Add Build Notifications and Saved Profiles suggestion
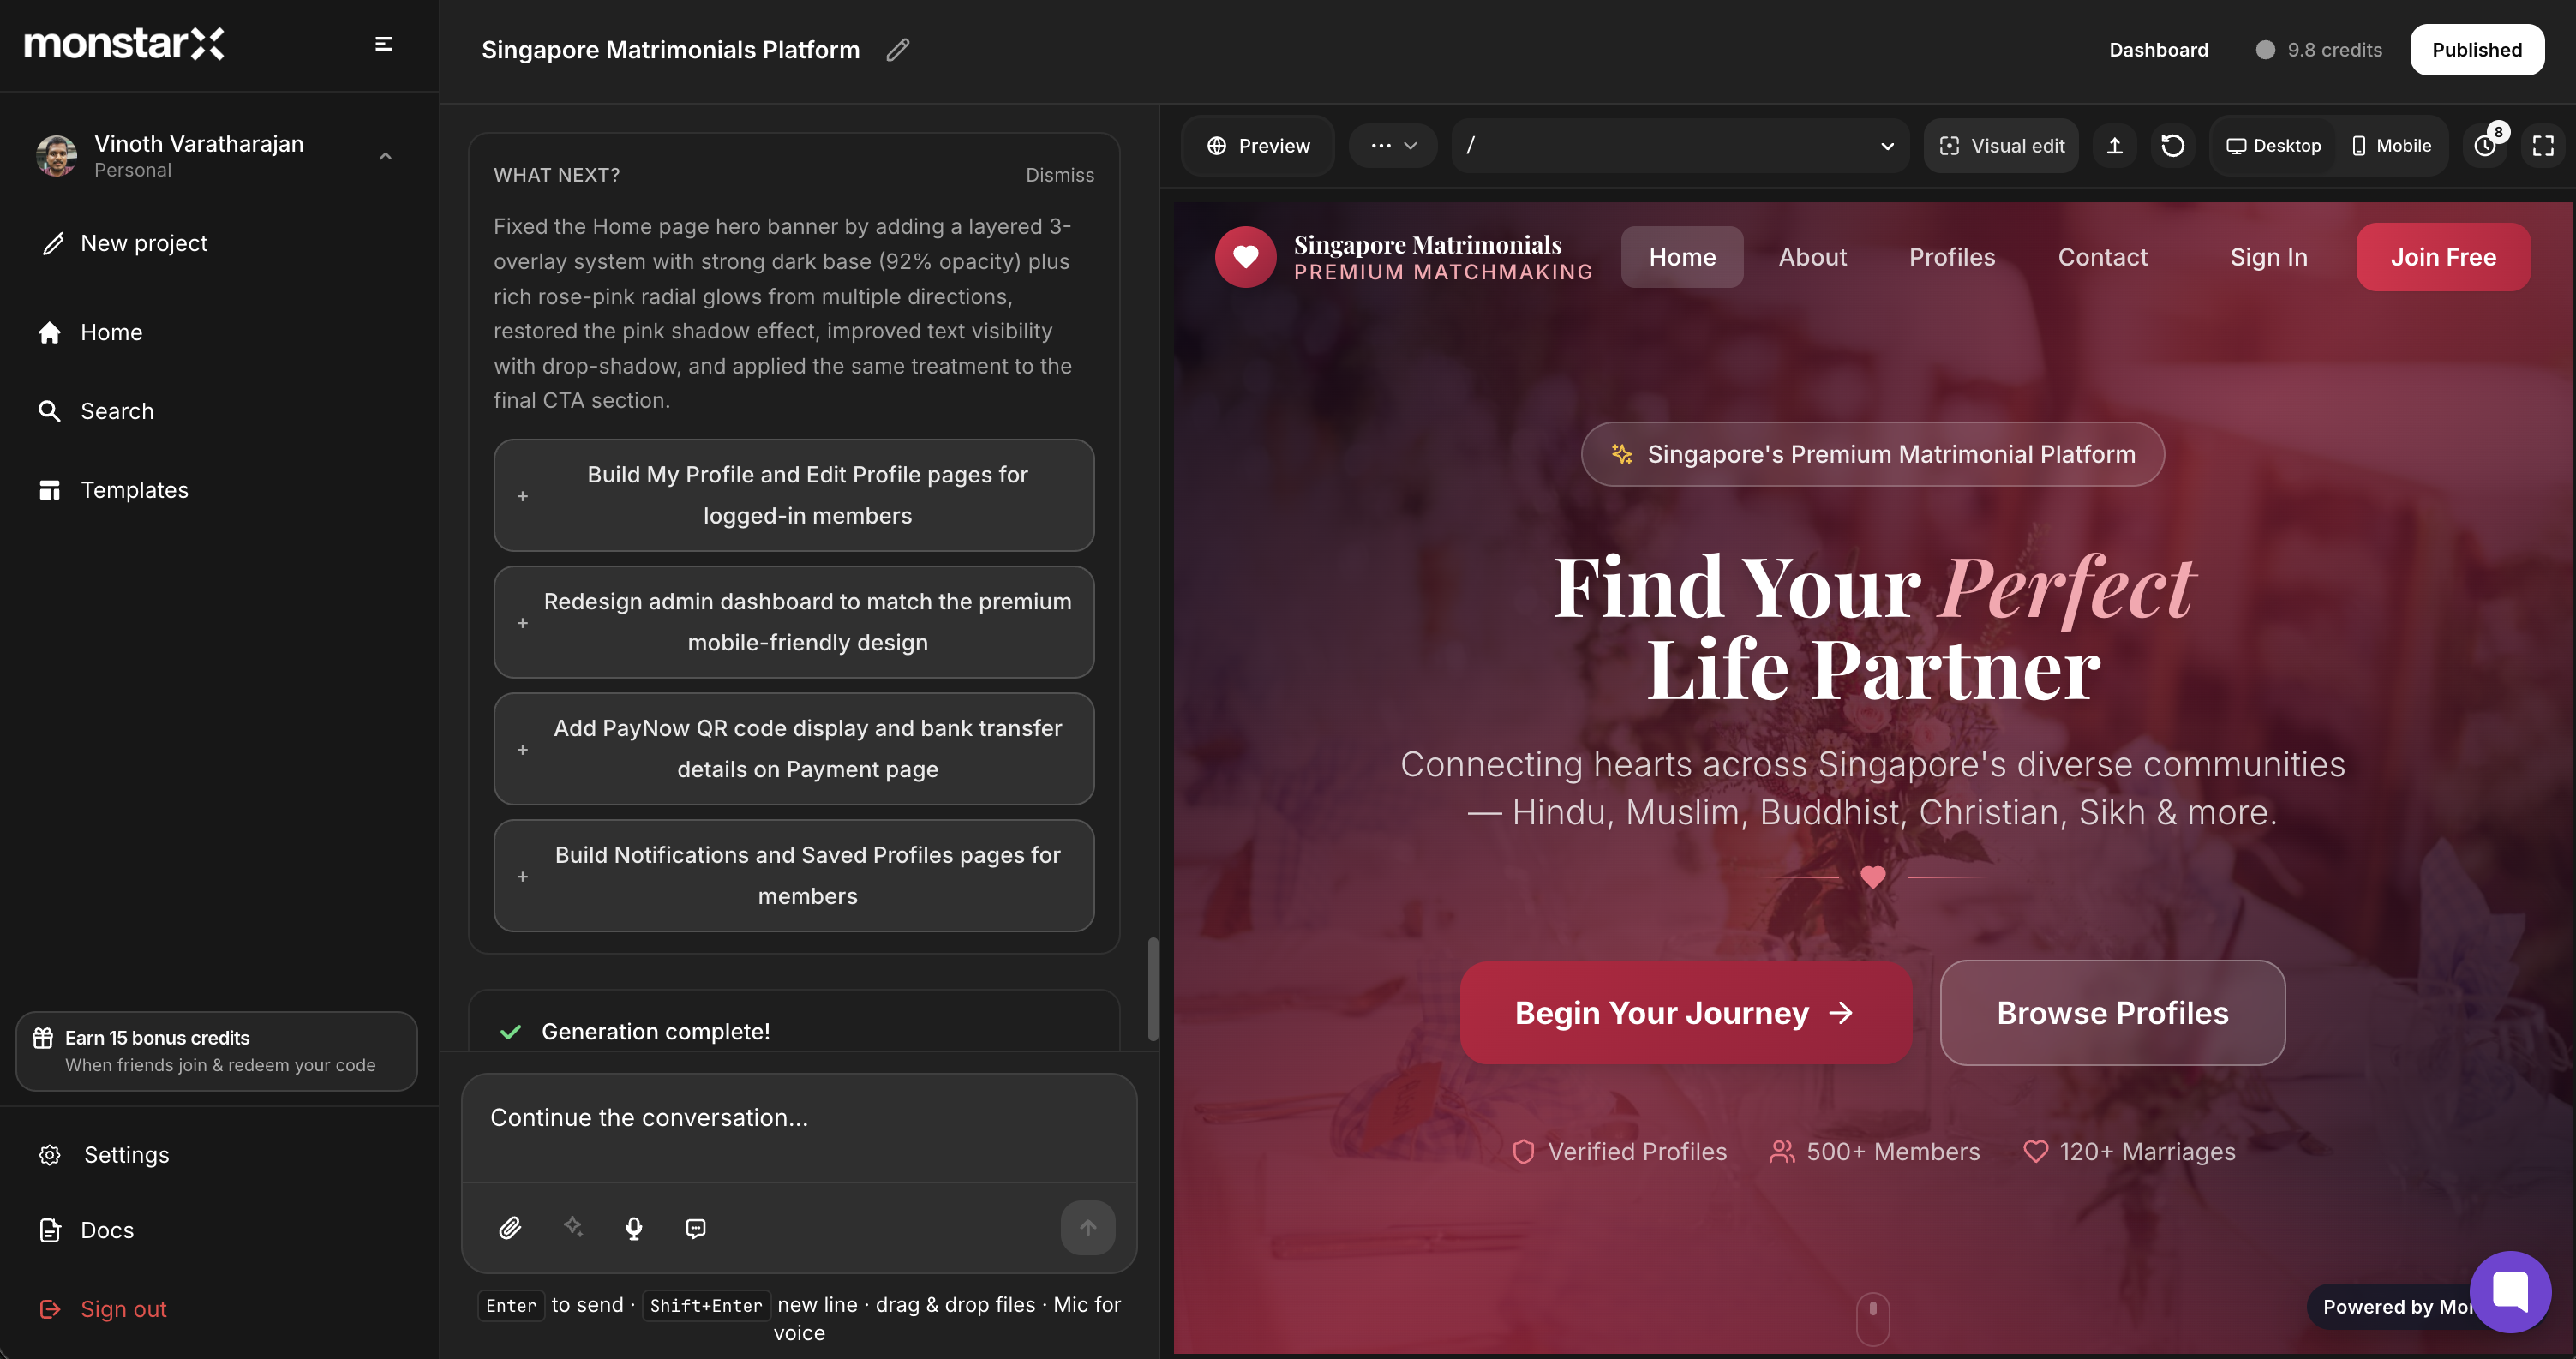The height and width of the screenshot is (1359, 2576). (793, 876)
